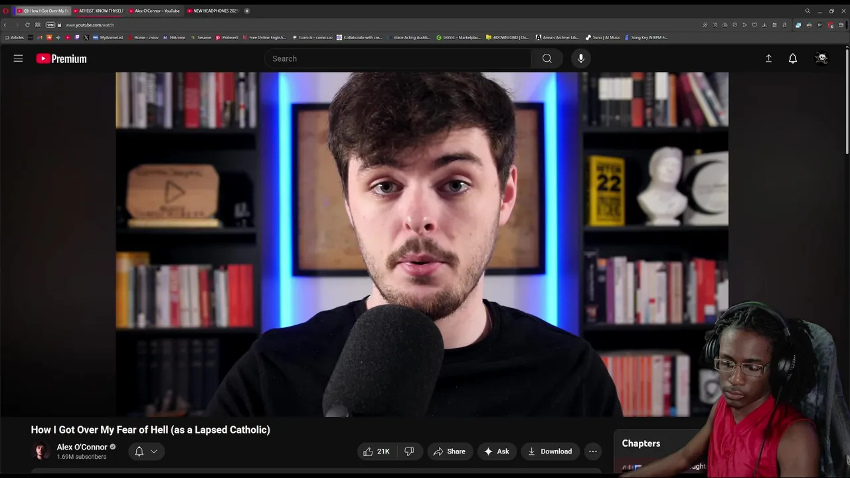Click the Chapters panel heading

(641, 443)
